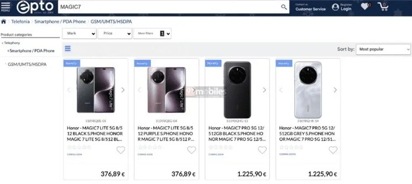The image size is (412, 184).
Task: Click the Login user icon
Action: [335, 7]
